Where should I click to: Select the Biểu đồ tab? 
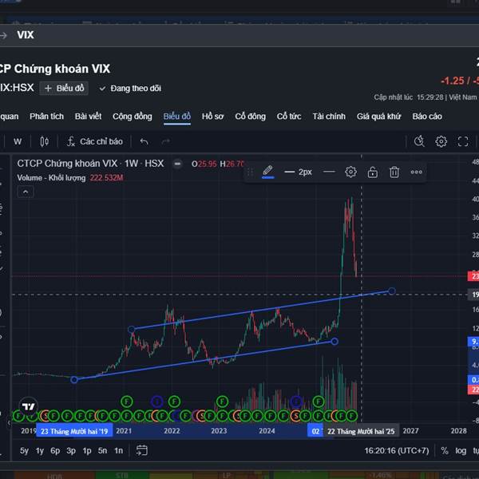[177, 117]
